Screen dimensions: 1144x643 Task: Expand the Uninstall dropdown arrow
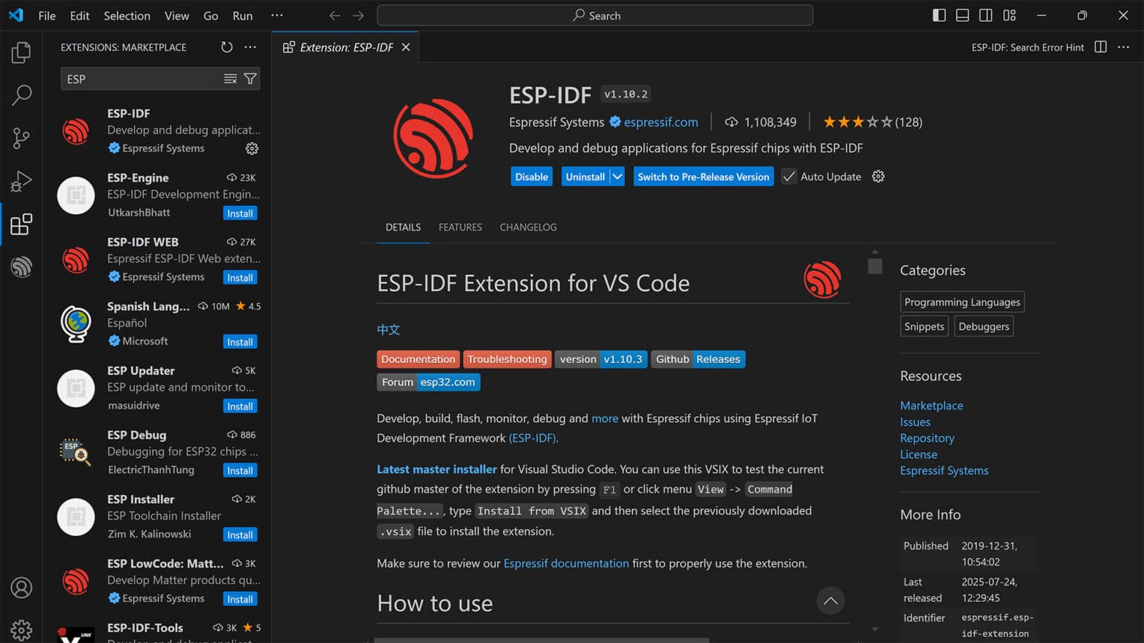pyautogui.click(x=617, y=177)
